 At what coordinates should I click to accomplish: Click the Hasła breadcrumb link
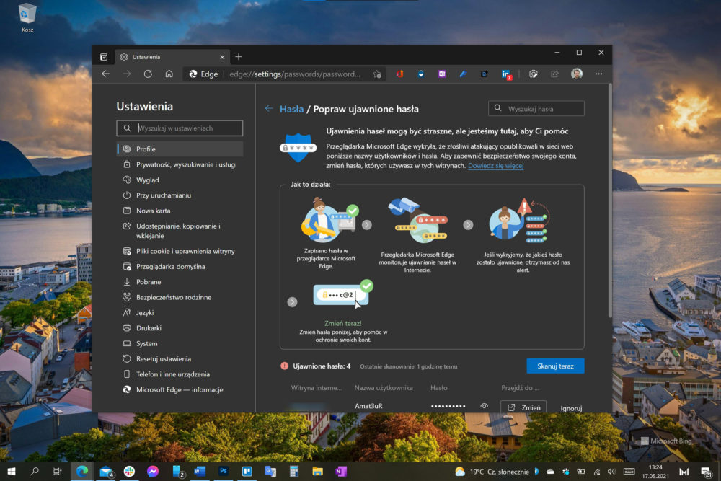click(x=291, y=109)
